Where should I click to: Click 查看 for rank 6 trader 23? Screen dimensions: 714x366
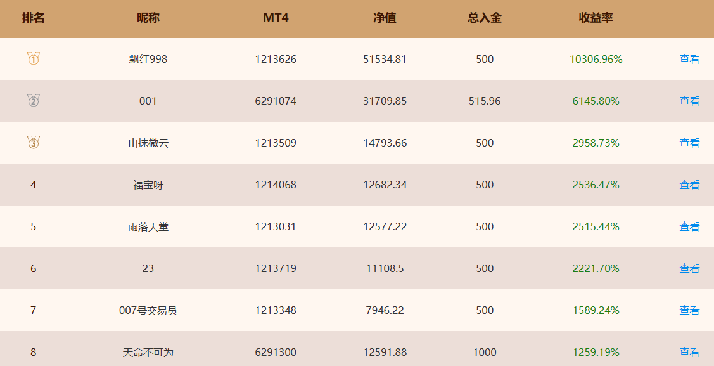click(689, 269)
